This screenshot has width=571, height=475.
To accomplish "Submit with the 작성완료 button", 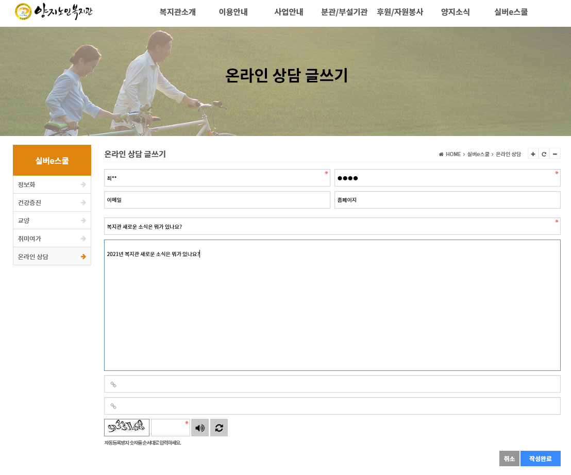I will pos(541,459).
